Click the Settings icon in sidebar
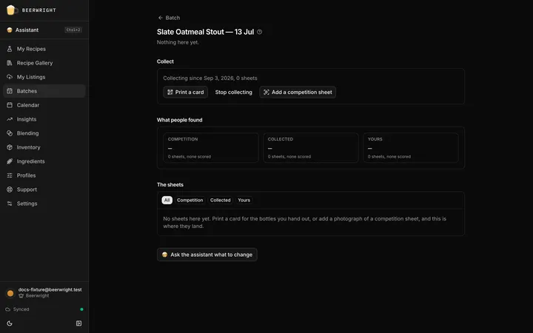The width and height of the screenshot is (533, 333). [x=10, y=203]
